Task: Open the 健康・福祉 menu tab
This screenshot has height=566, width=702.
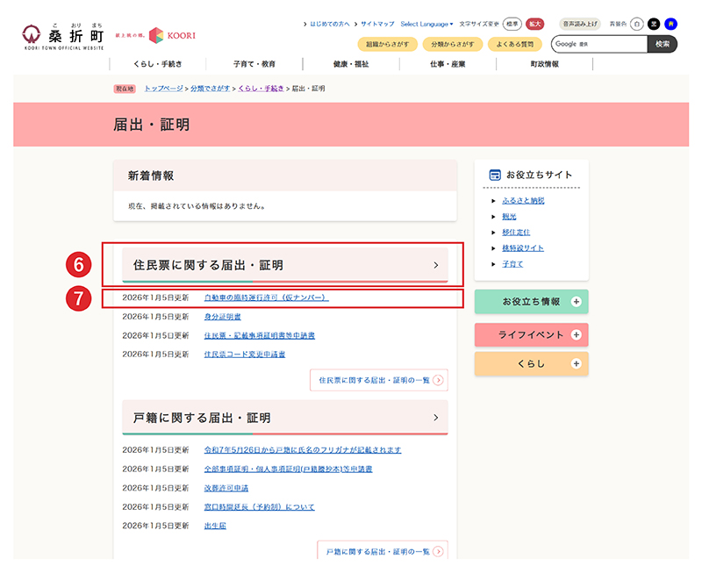Action: [351, 63]
